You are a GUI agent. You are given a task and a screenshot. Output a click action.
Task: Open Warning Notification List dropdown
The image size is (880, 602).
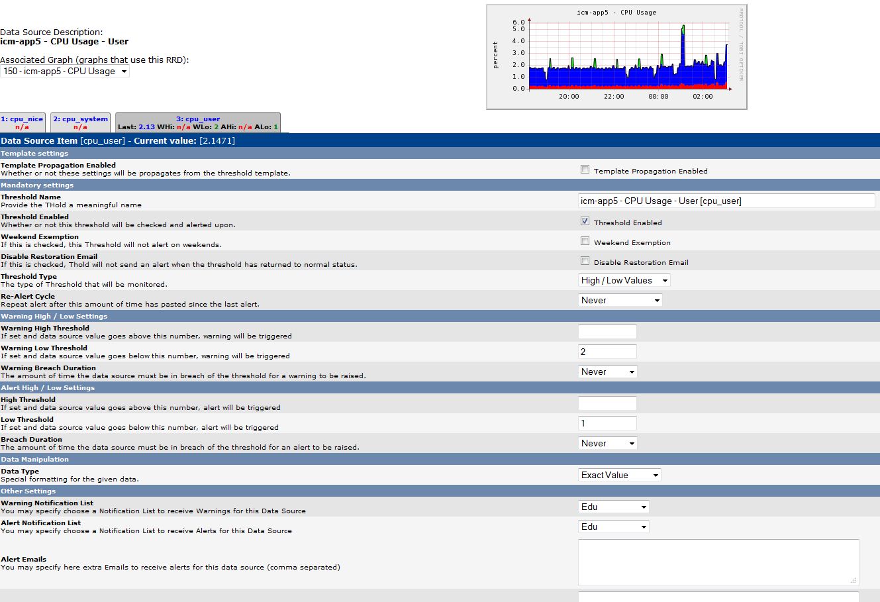point(614,507)
